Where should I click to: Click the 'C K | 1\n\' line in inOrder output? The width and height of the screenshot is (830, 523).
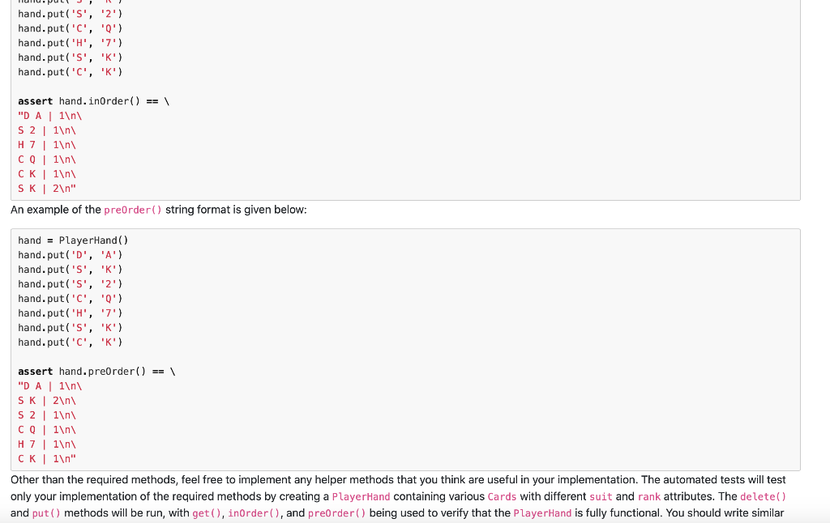pos(47,174)
